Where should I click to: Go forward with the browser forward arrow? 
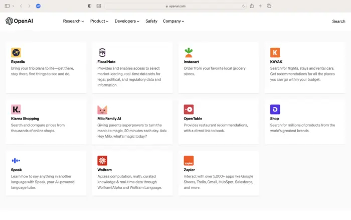[x=29, y=6]
